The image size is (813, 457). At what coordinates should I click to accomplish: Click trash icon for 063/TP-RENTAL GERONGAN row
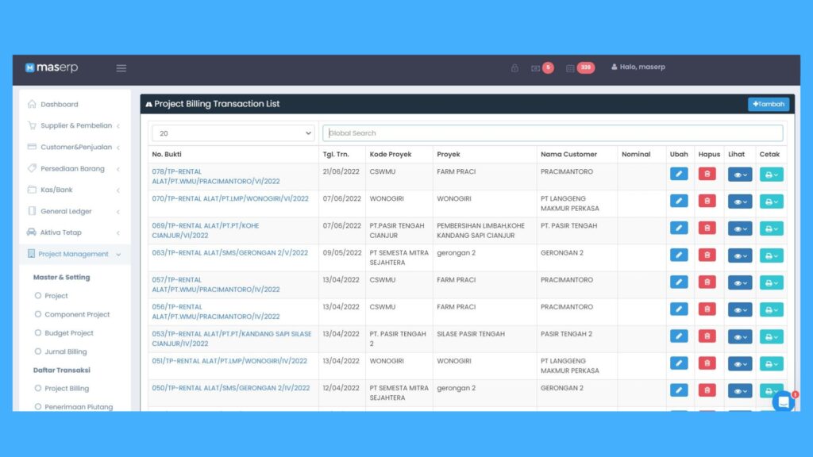point(707,255)
